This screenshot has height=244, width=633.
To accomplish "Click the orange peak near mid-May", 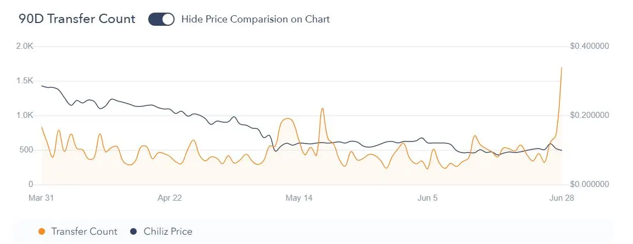I will pyautogui.click(x=322, y=109).
